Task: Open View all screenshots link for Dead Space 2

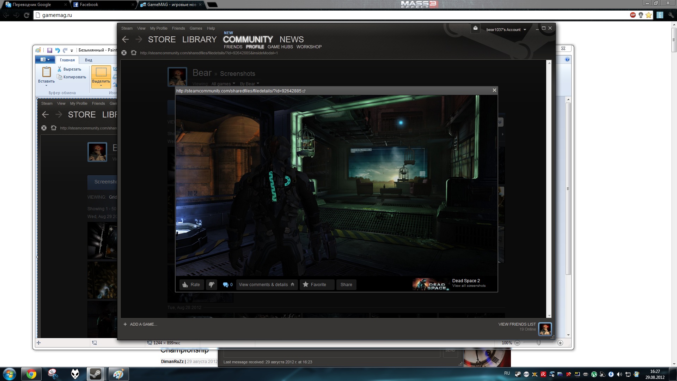Action: [x=469, y=286]
